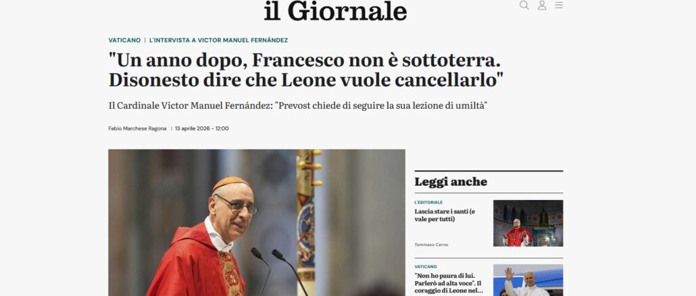This screenshot has height=296, width=696.
Task: Click the main cardinal photo
Action: pos(257,223)
